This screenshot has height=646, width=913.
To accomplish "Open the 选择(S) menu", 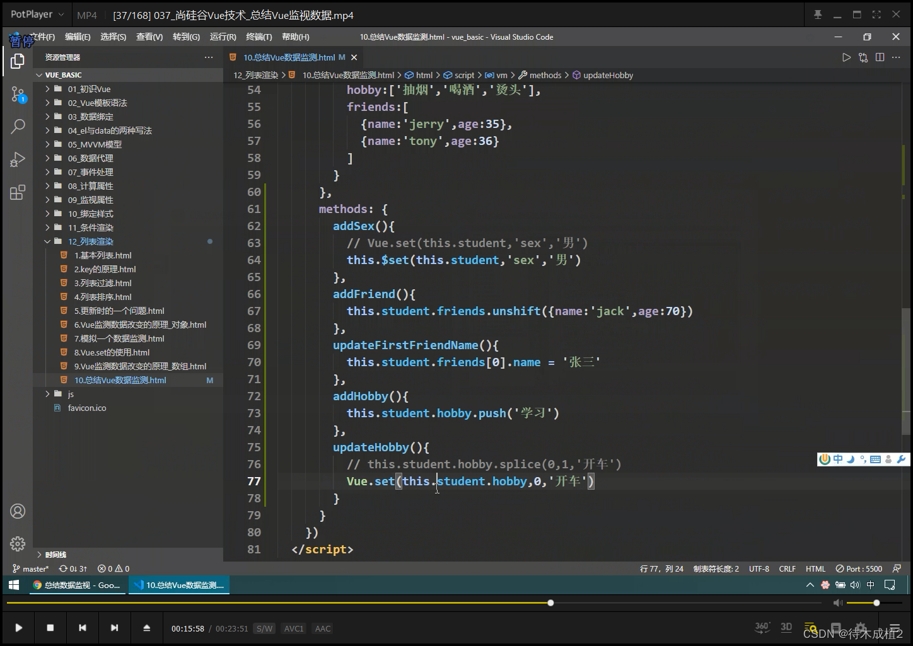I will [x=113, y=37].
